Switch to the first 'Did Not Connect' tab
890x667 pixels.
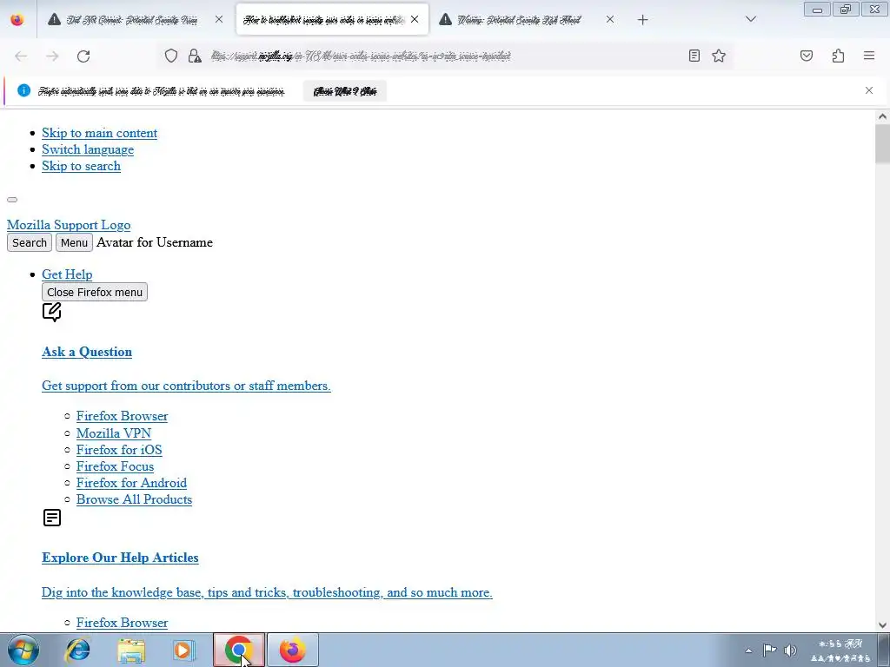click(132, 20)
